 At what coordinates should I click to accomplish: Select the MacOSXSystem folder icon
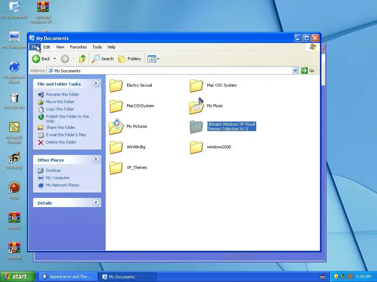click(116, 106)
